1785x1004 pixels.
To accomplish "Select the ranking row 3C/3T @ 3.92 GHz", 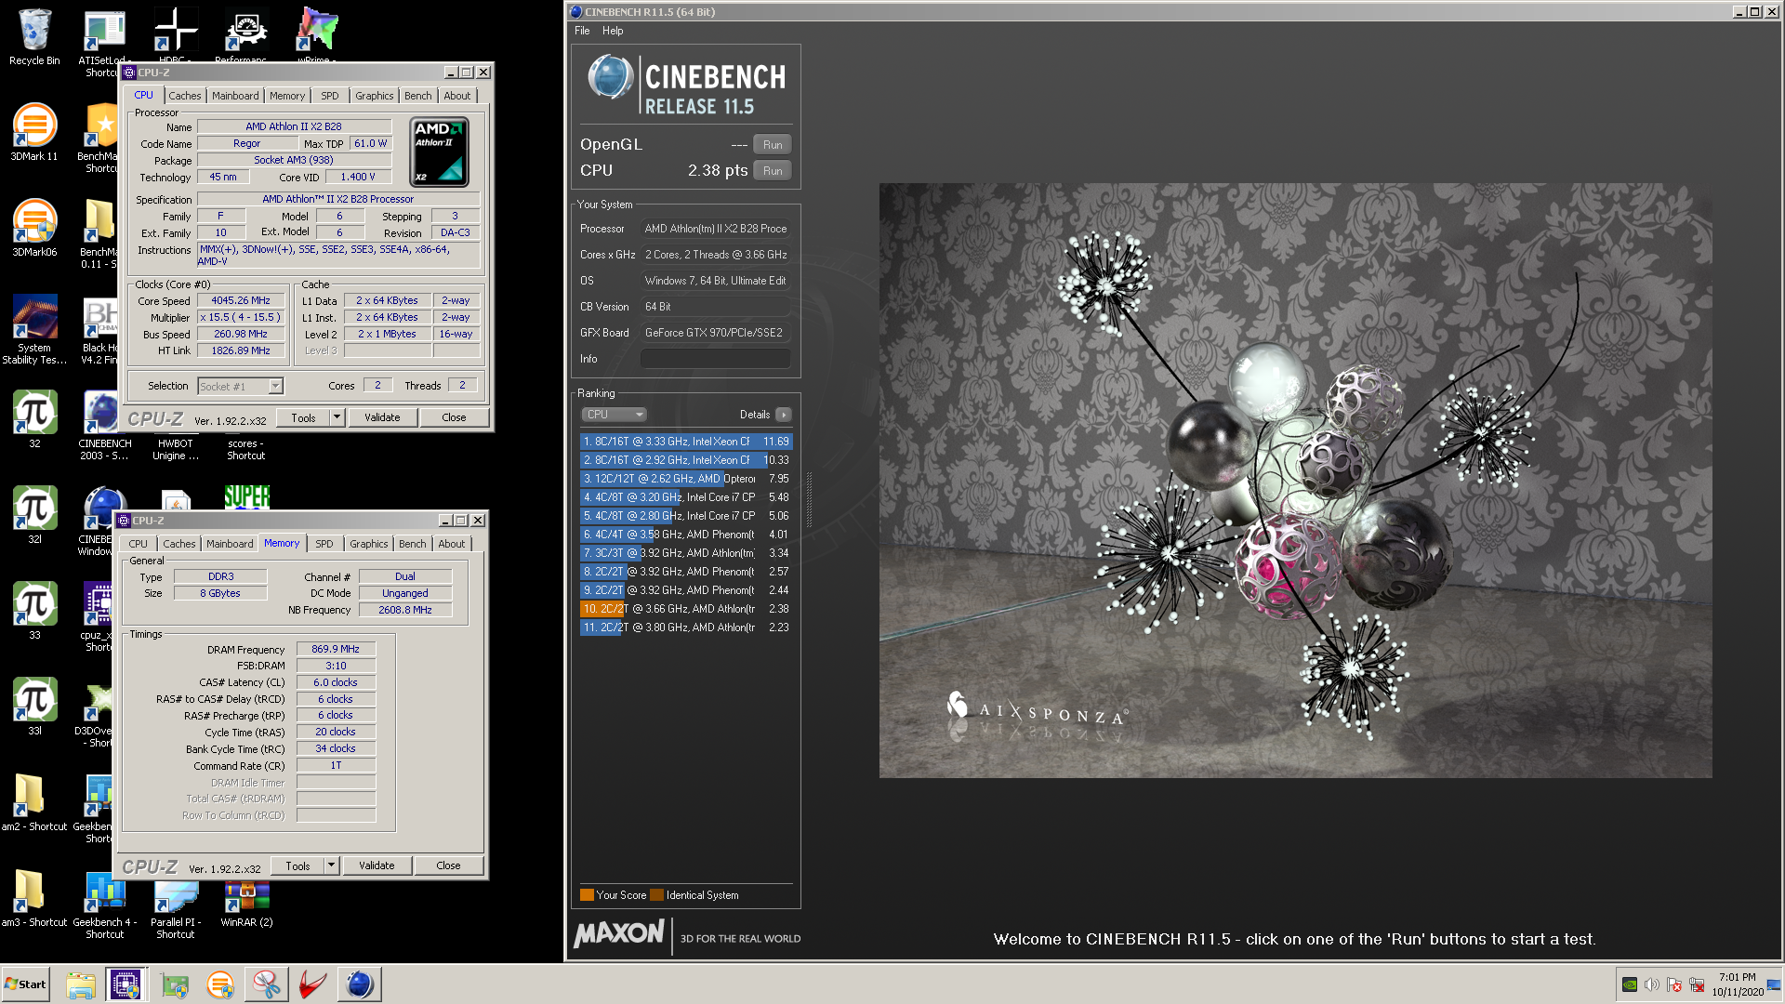I will pyautogui.click(x=686, y=553).
